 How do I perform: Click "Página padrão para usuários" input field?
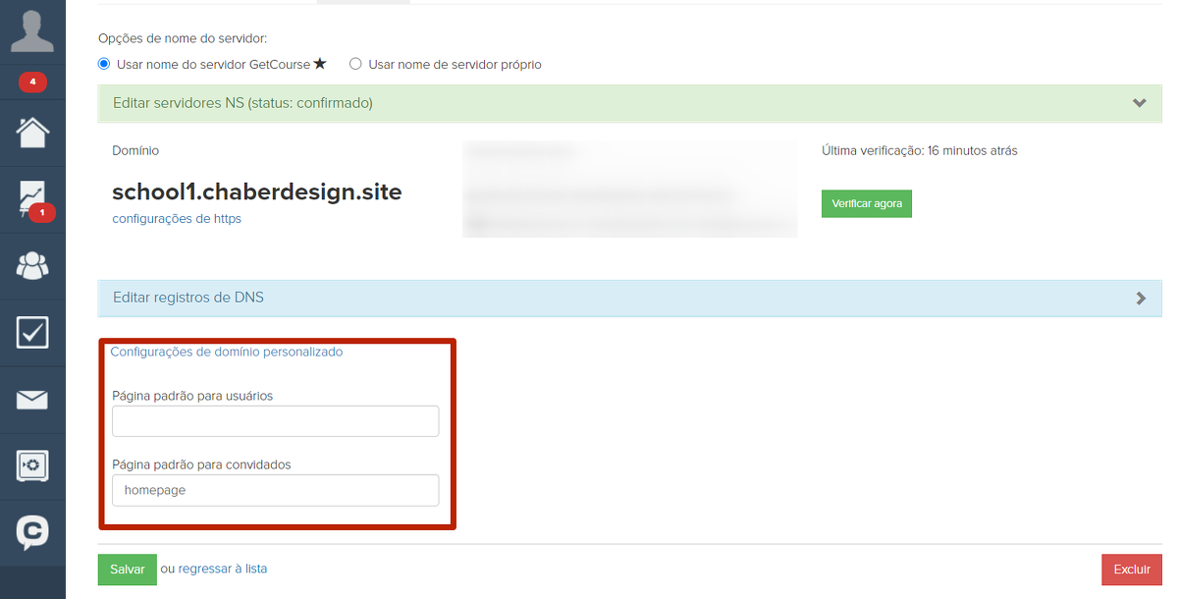[x=275, y=421]
